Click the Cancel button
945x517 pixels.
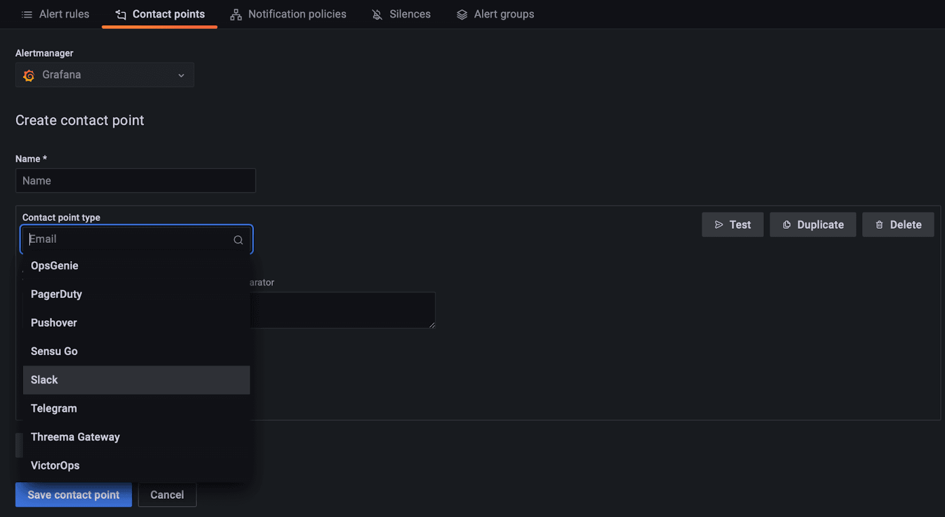point(167,495)
